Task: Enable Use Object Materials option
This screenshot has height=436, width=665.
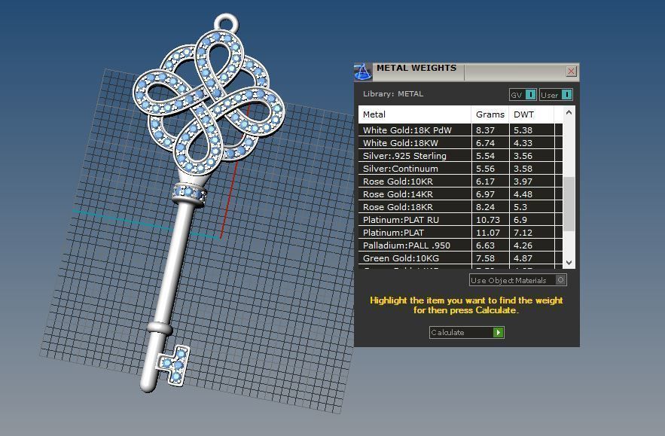Action: pyautogui.click(x=560, y=280)
